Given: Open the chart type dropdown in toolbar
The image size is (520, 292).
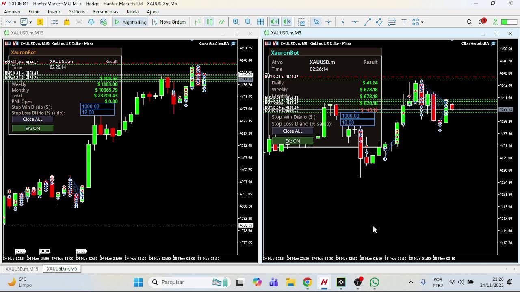Looking at the screenshot, I should (x=11, y=22).
